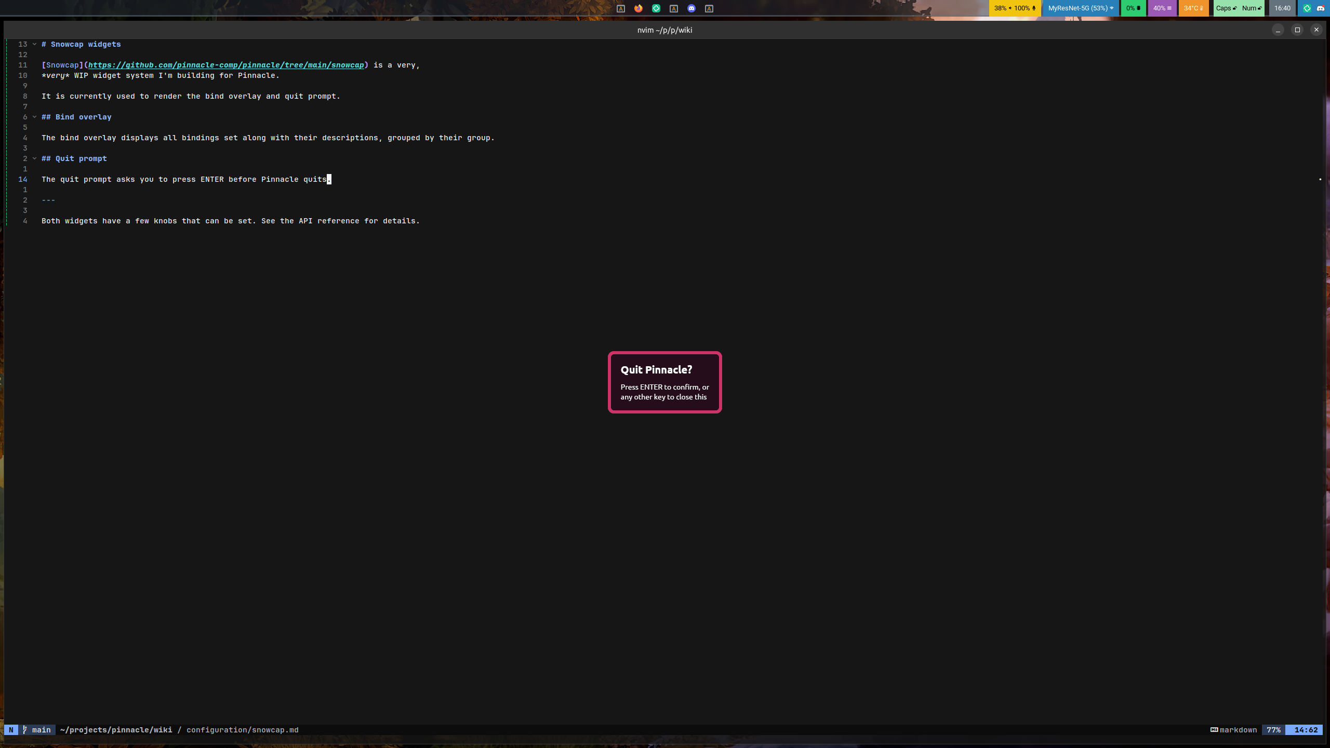1330x748 pixels.
Task: Click the 100% microphone indicator
Action: pyautogui.click(x=1025, y=8)
